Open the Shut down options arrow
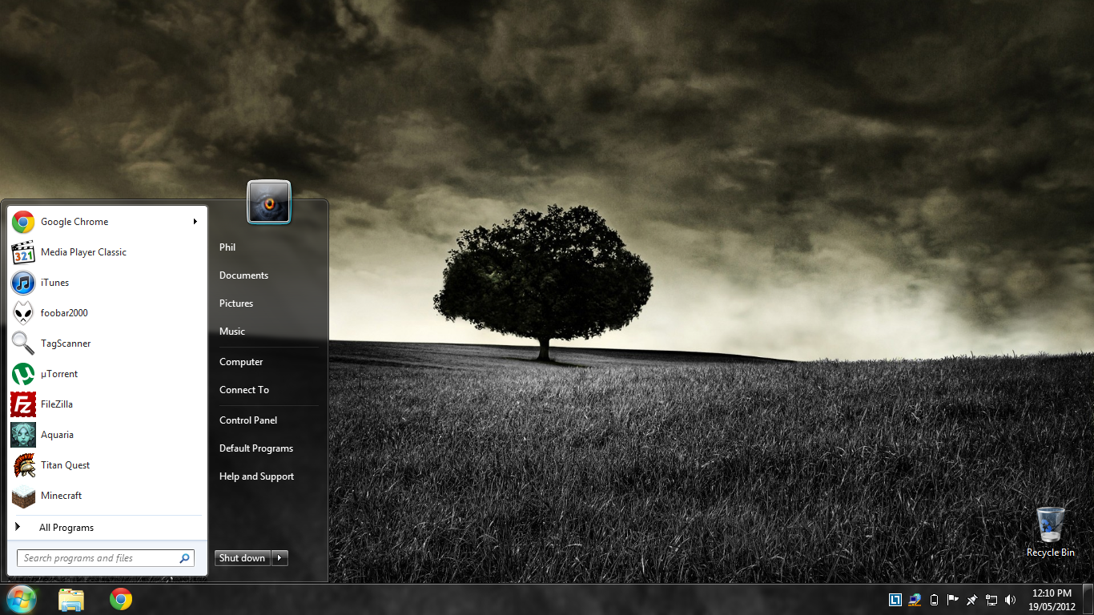Screen dimensions: 1094x615 tap(280, 558)
